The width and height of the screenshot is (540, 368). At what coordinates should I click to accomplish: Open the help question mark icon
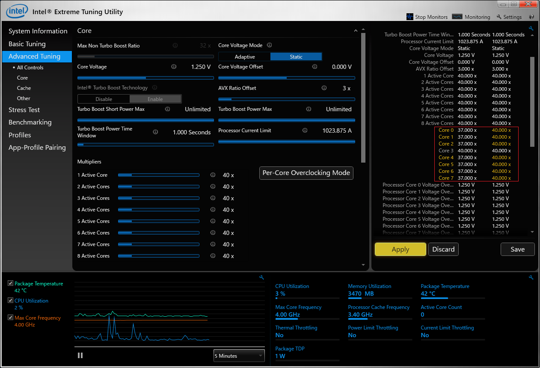pyautogui.click(x=531, y=17)
